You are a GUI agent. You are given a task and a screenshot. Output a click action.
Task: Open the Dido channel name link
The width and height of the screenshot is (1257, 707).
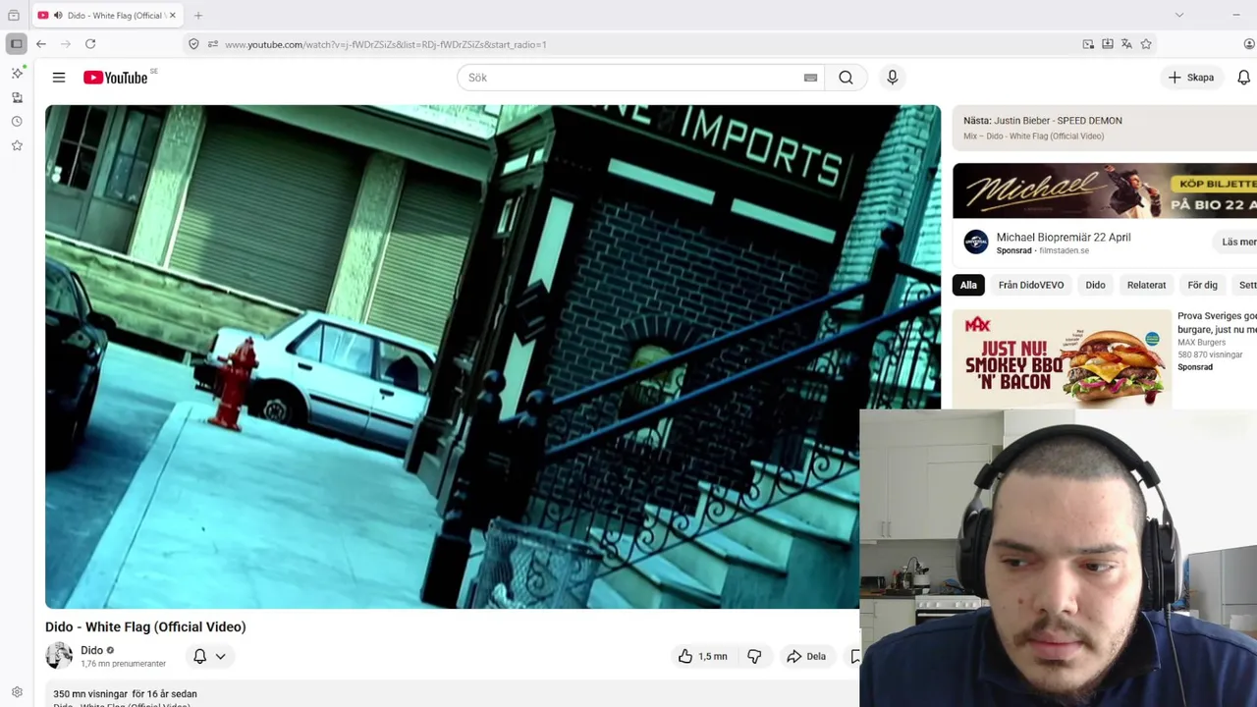click(x=91, y=650)
